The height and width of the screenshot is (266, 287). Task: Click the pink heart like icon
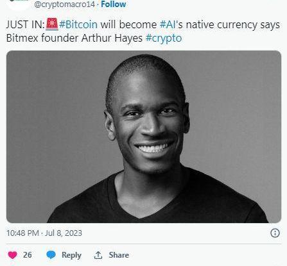point(12,255)
